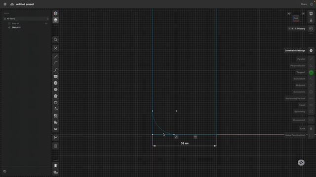
Task: Select the Polygon sketch tool
Action: (x=56, y=96)
